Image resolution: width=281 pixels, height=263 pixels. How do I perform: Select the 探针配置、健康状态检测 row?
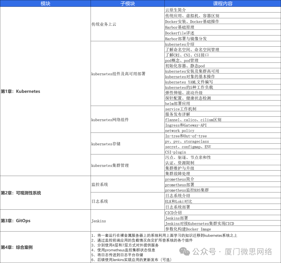(x=222, y=98)
